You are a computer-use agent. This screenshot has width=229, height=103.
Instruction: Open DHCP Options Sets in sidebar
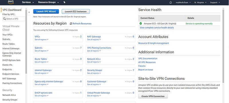(x=11, y=60)
